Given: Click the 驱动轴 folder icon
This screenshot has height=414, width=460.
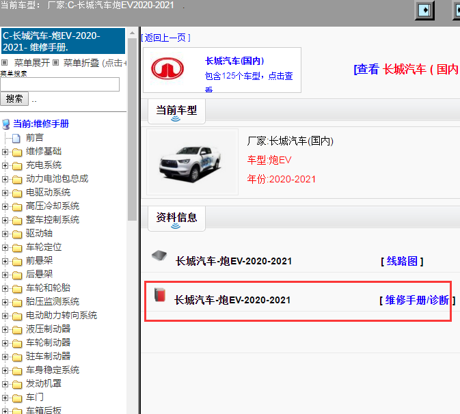Looking at the screenshot, I should (17, 234).
